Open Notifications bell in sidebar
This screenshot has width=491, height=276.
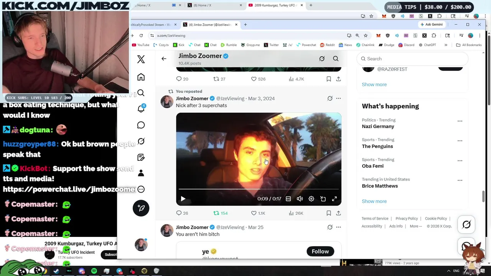coord(141,109)
